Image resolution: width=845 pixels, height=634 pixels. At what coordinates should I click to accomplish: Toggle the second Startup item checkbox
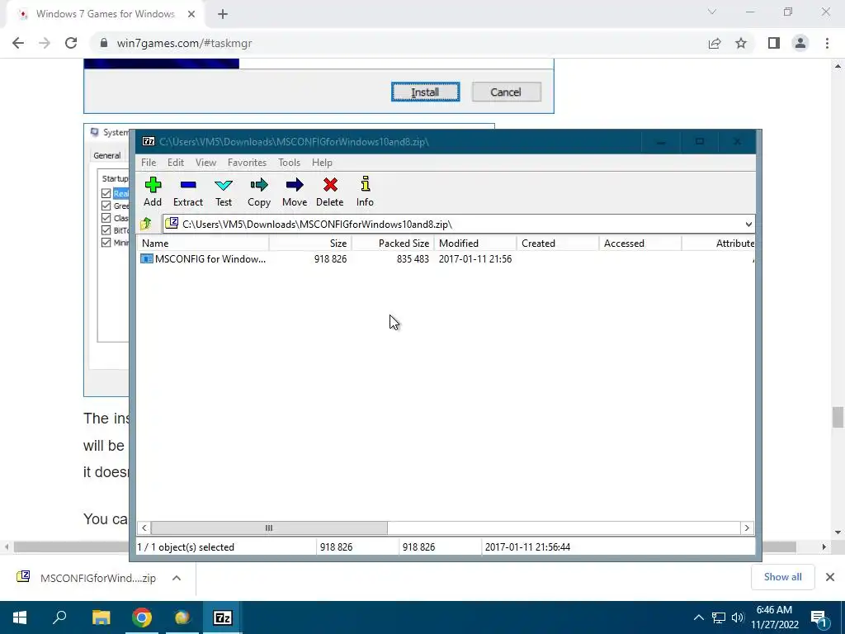pos(106,206)
